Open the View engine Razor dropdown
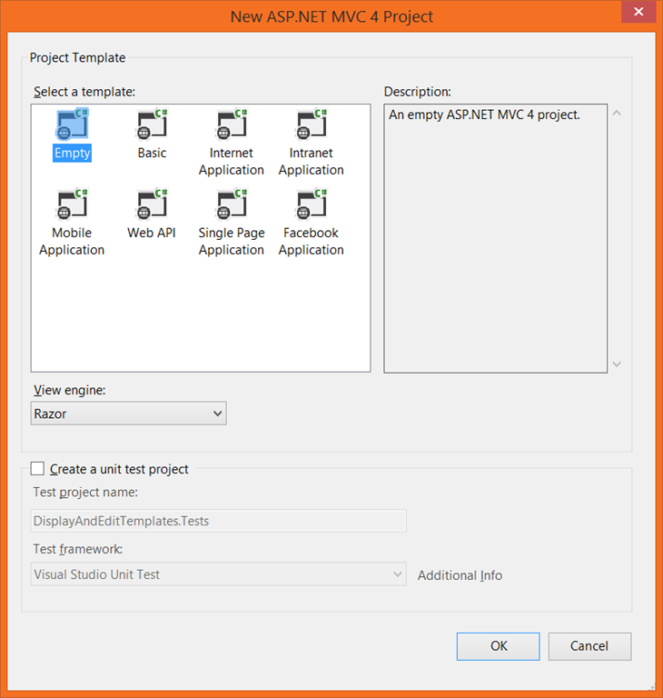663x698 pixels. click(x=129, y=414)
